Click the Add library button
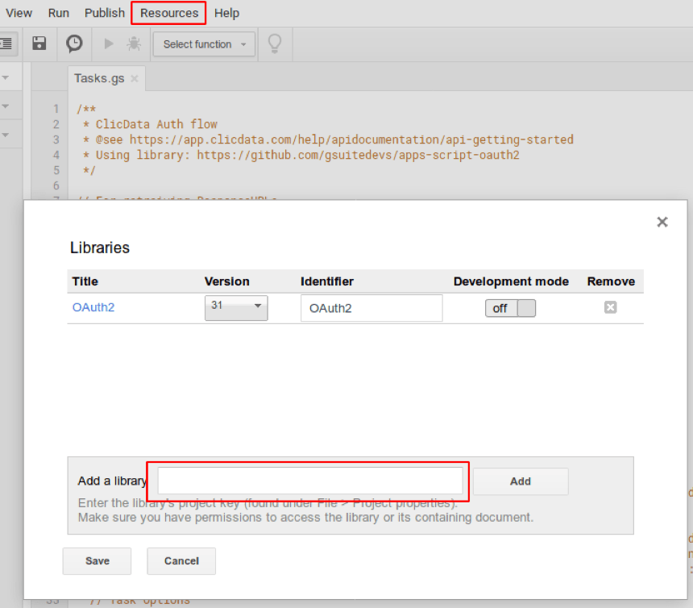The height and width of the screenshot is (608, 693). pos(521,481)
